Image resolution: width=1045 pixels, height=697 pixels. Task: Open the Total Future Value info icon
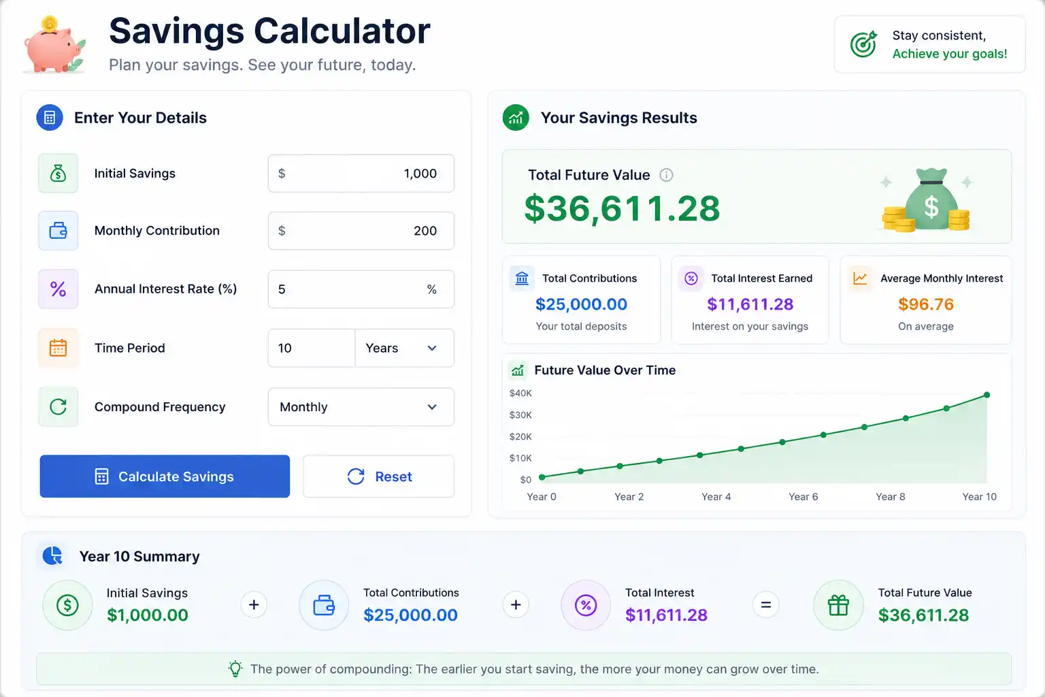pyautogui.click(x=667, y=175)
